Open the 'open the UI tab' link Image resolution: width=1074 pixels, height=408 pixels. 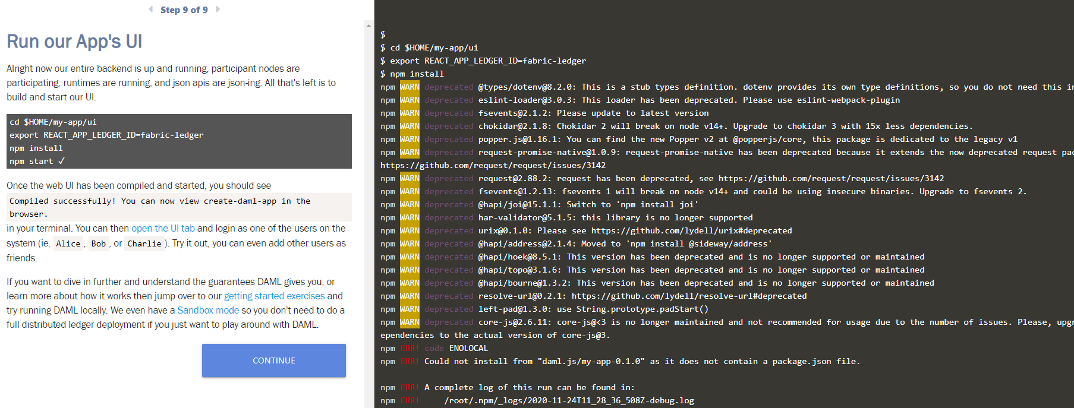coord(163,229)
